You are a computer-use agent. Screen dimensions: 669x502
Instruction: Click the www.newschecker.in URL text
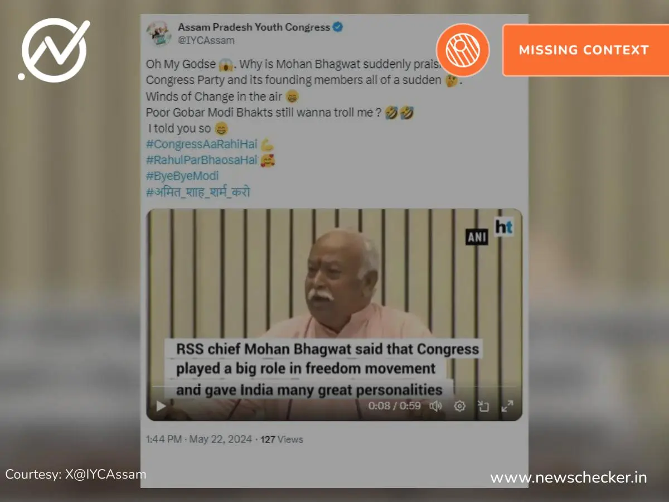click(x=569, y=477)
